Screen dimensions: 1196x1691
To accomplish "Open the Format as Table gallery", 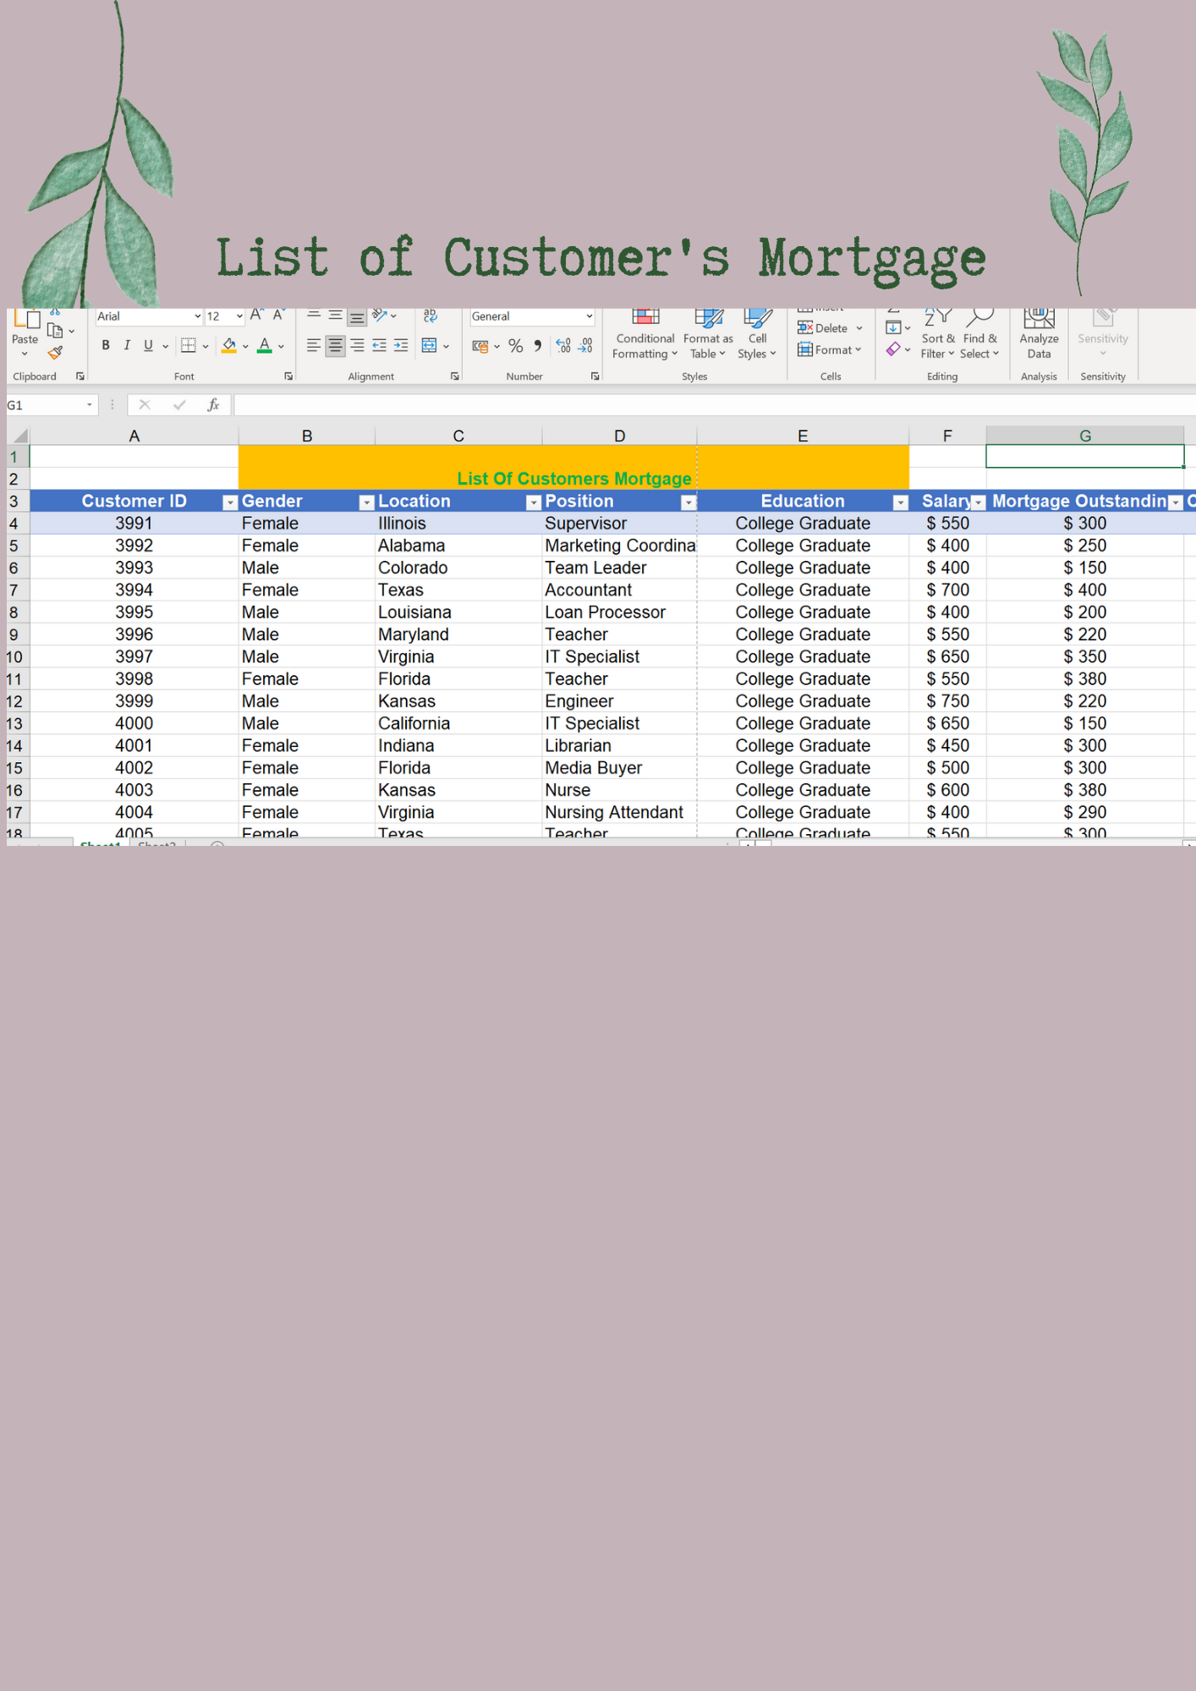I will coord(708,336).
